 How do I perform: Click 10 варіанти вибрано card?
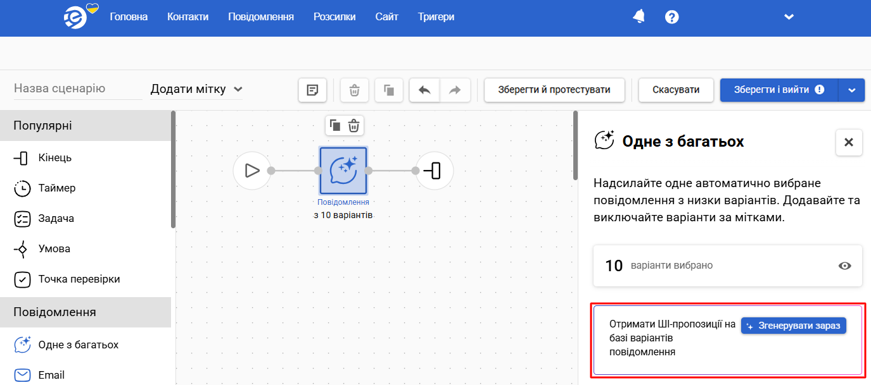click(x=728, y=266)
